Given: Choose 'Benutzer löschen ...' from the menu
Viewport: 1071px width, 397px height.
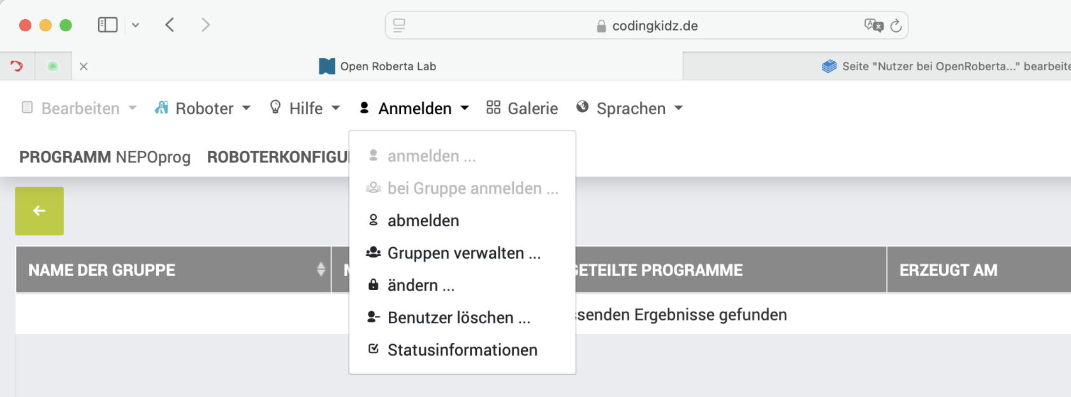Looking at the screenshot, I should [462, 317].
